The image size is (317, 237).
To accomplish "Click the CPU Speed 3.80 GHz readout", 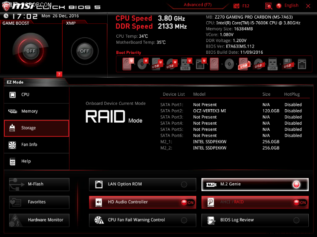I will (x=150, y=18).
